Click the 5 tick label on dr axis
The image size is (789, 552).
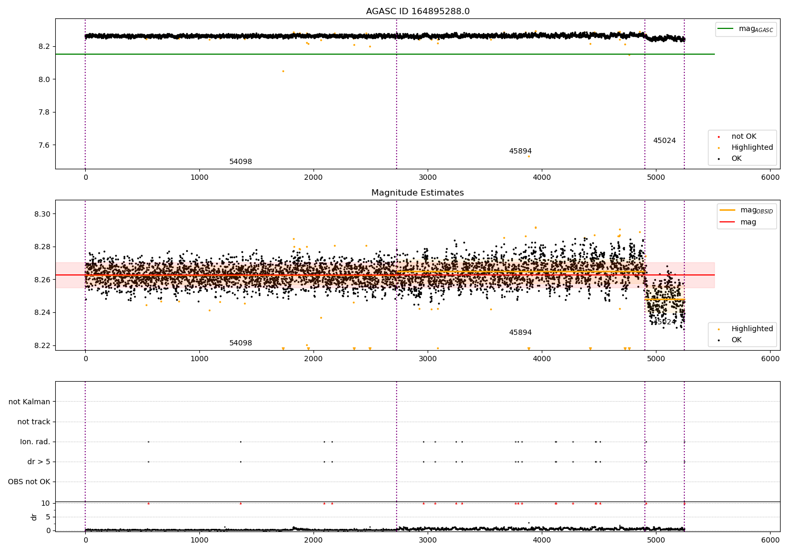[48, 517]
